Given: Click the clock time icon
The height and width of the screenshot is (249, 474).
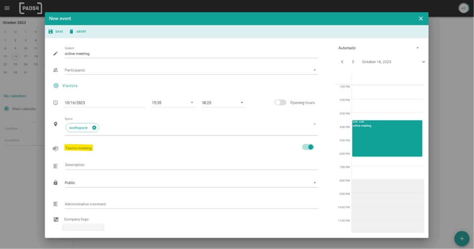Looking at the screenshot, I should point(55,103).
